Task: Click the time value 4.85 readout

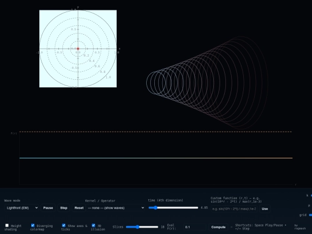Action: [205, 207]
